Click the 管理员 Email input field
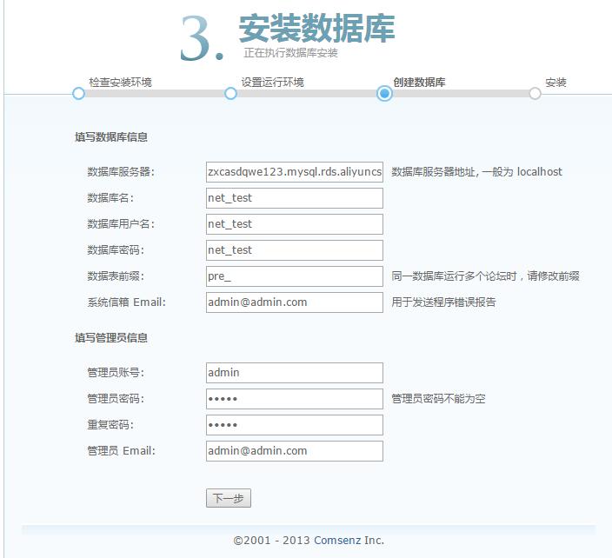Image resolution: width=612 pixels, height=558 pixels. (294, 451)
